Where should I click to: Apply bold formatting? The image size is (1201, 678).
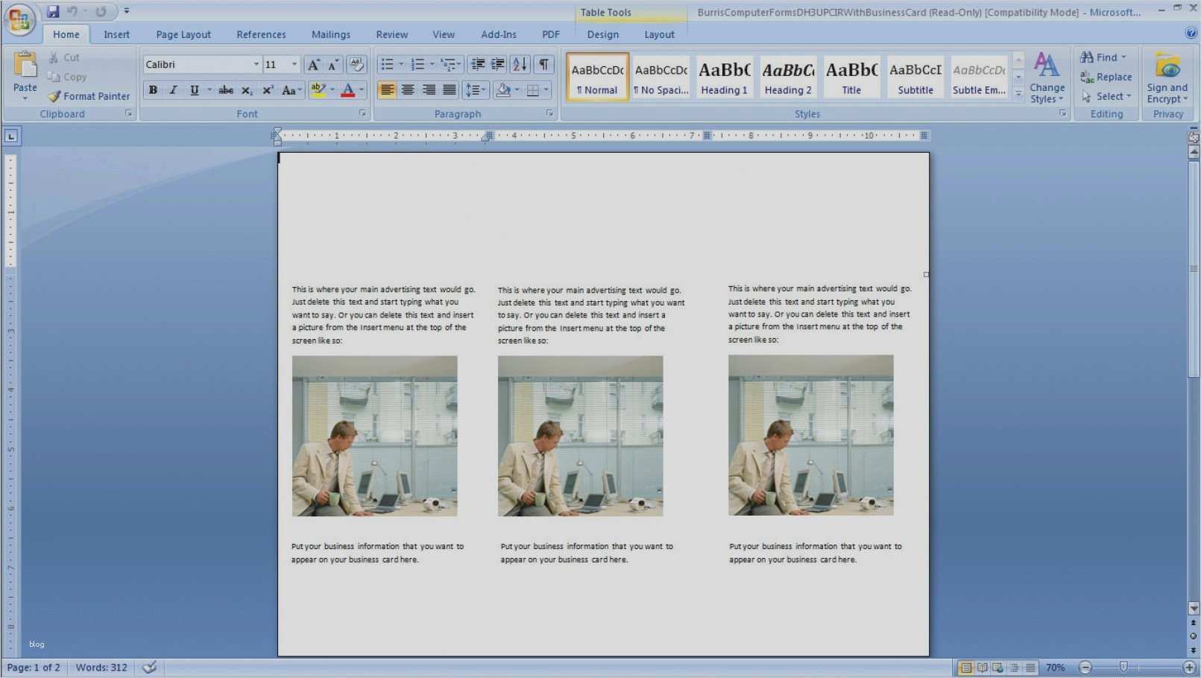[152, 89]
